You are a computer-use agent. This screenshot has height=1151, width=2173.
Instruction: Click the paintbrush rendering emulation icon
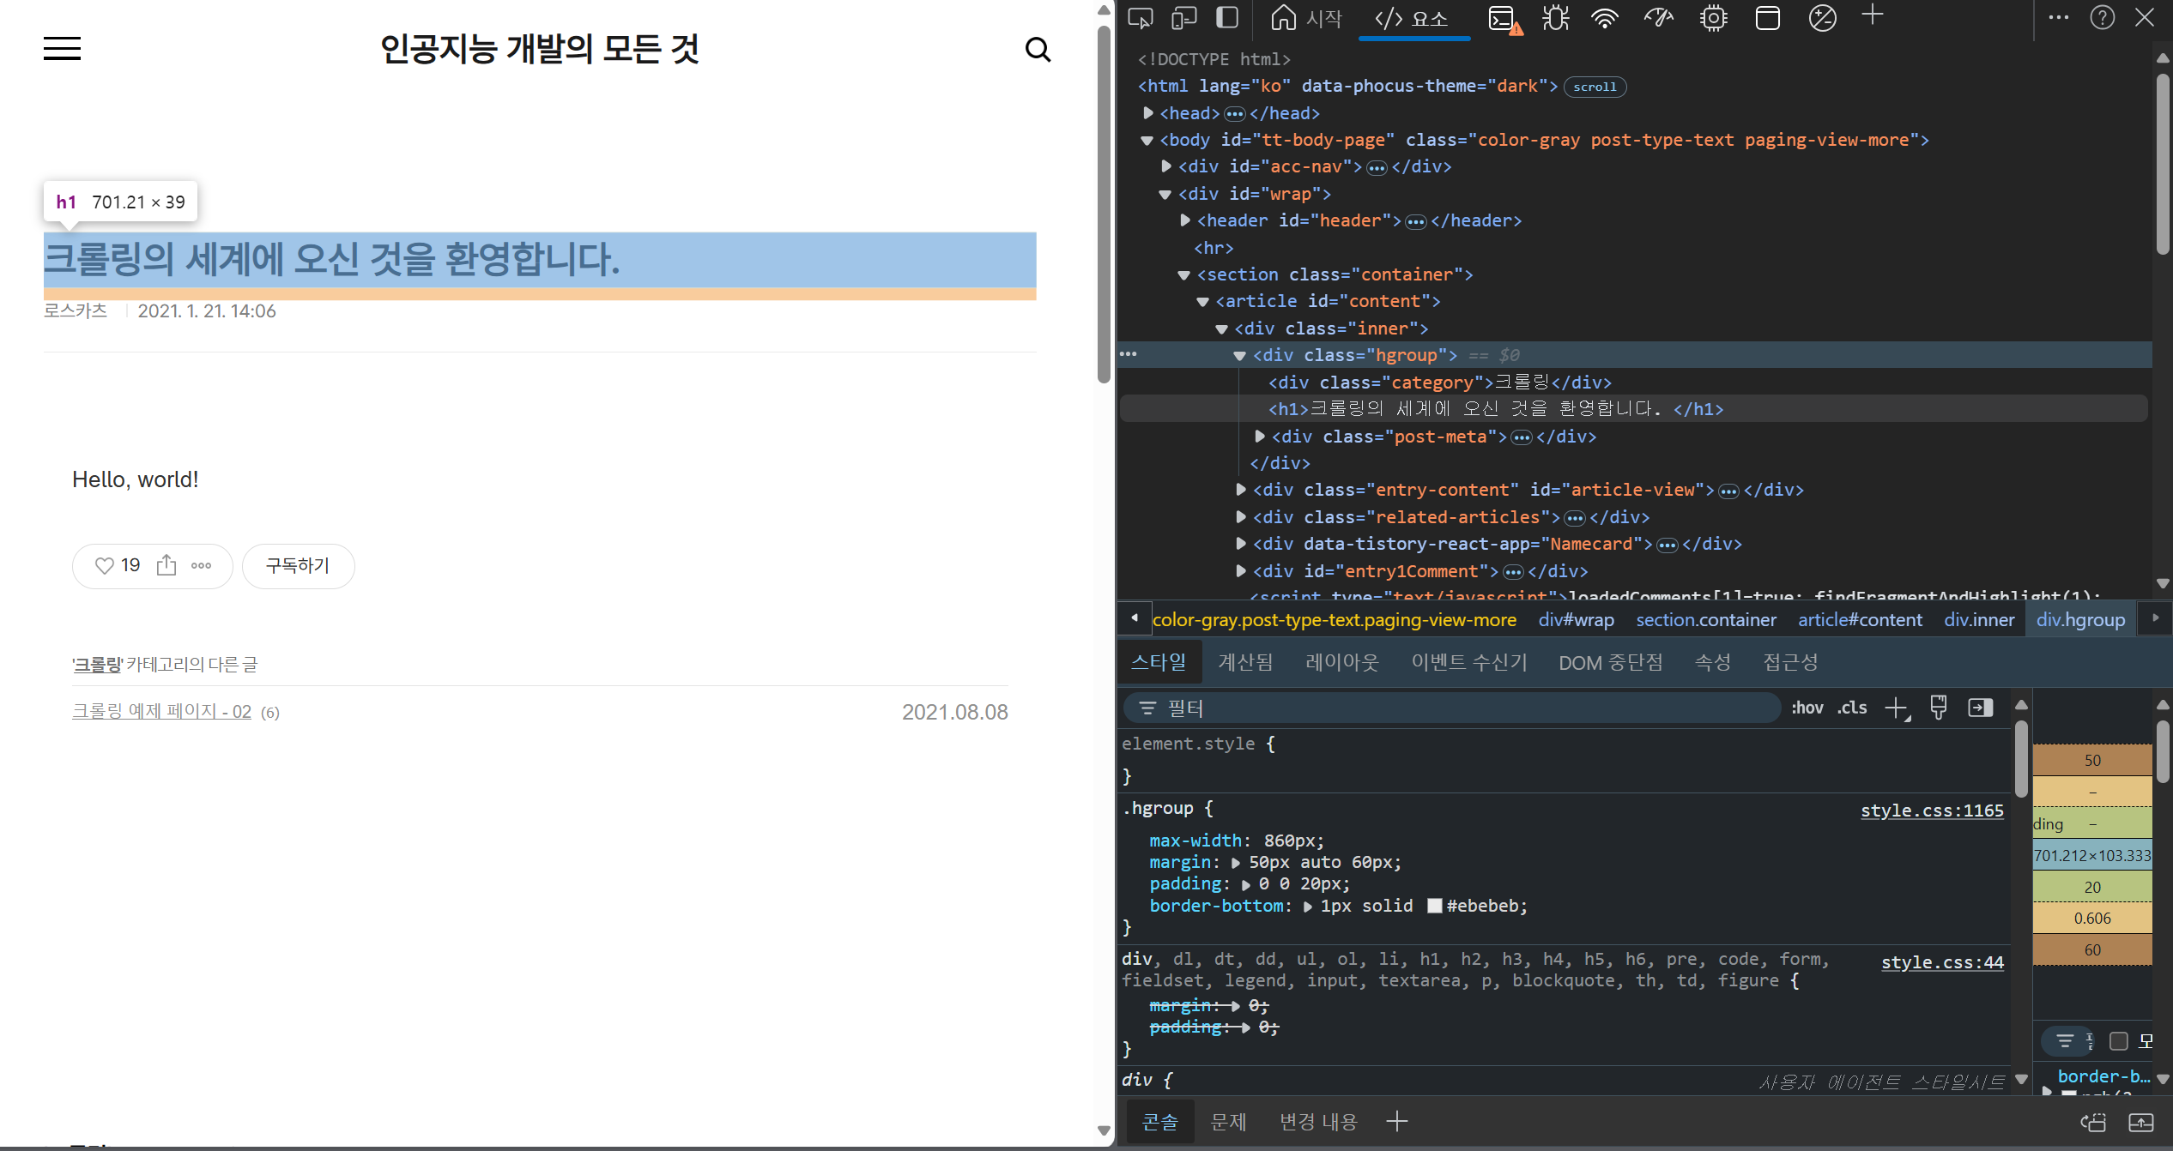[1938, 708]
